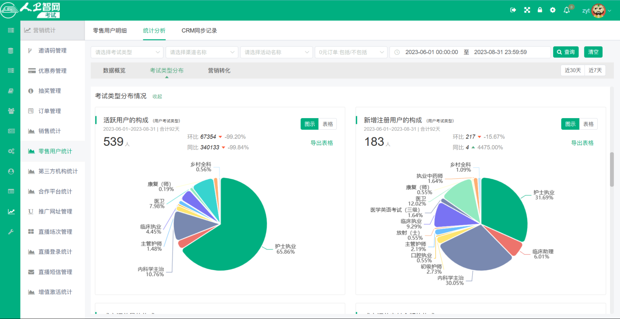The width and height of the screenshot is (620, 319).
Task: Open the lock screen icon
Action: point(539,10)
